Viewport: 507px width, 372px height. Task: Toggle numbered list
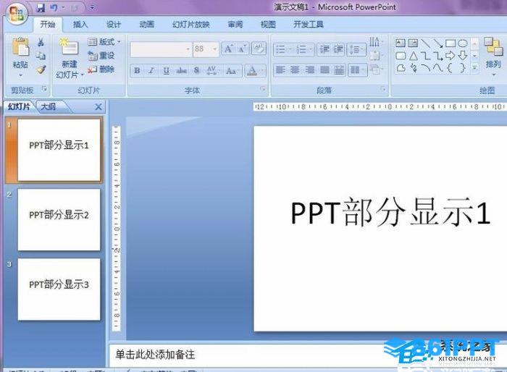coord(301,49)
